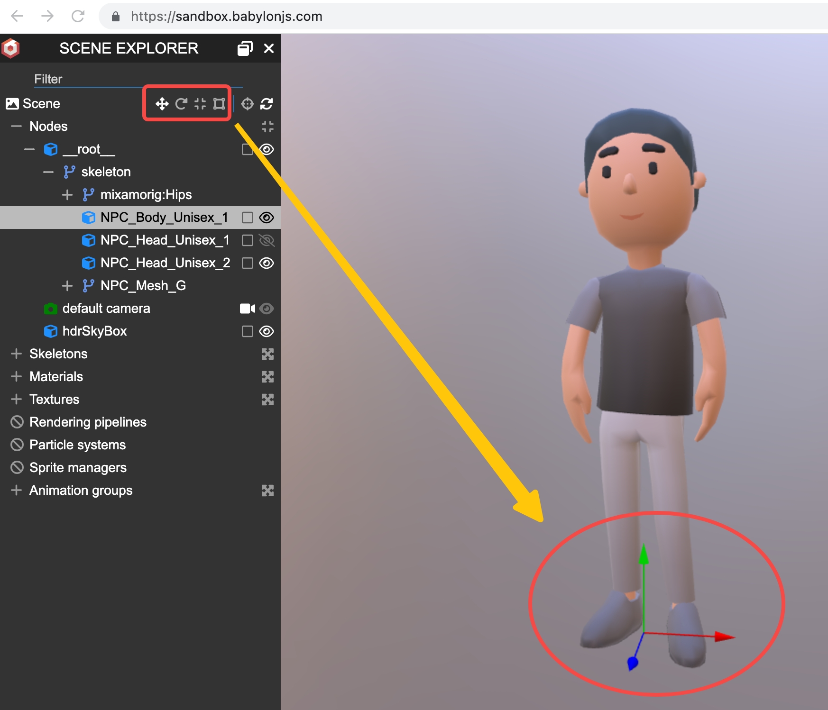Refresh the scene explorer tree

267,104
